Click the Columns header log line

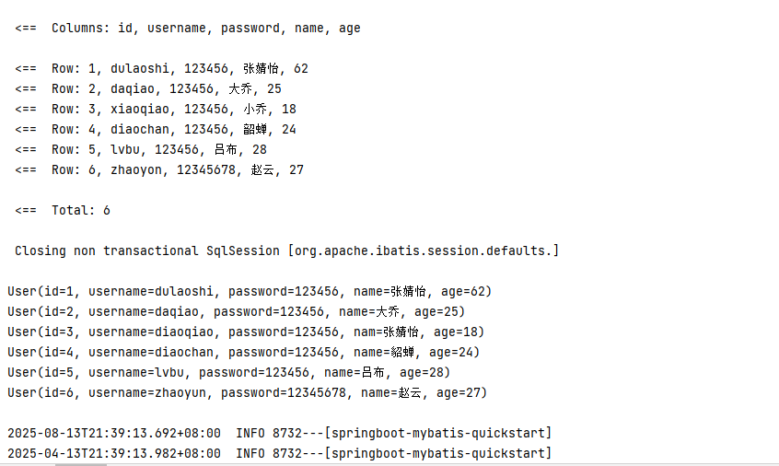point(188,29)
